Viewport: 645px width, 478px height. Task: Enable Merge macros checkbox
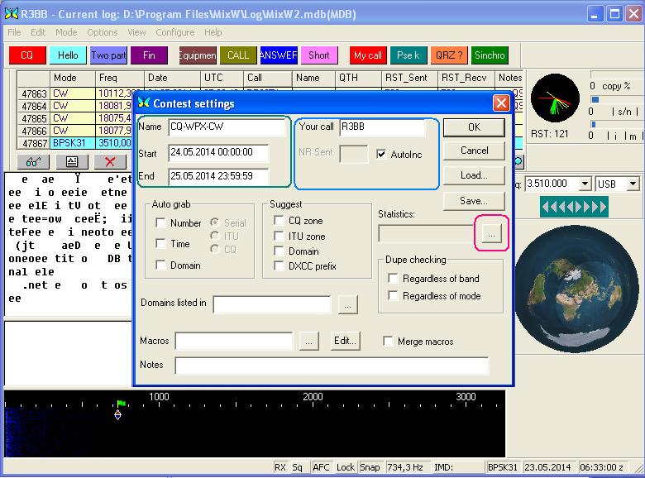click(388, 342)
